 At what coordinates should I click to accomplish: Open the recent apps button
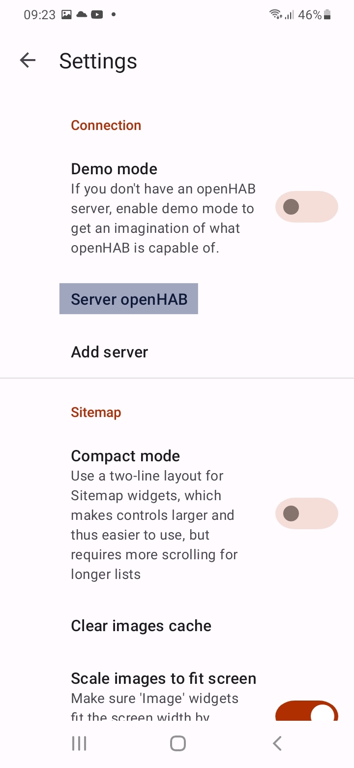(79, 743)
